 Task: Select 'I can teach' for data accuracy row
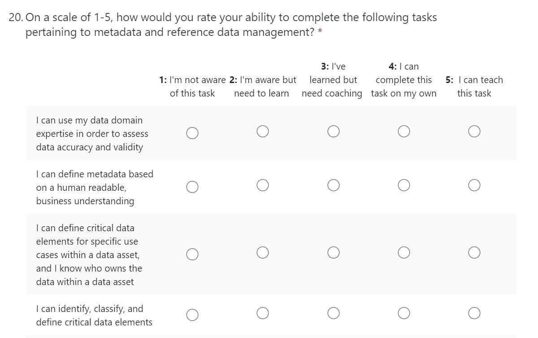tap(474, 131)
